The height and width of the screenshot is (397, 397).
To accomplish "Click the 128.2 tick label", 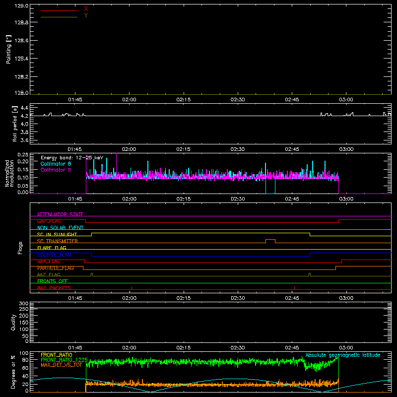I will 21,77.
